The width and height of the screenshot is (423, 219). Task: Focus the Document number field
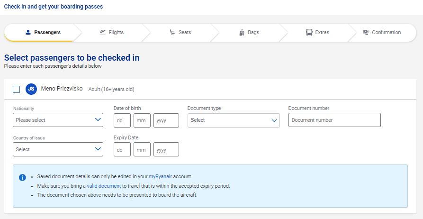pyautogui.click(x=334, y=120)
